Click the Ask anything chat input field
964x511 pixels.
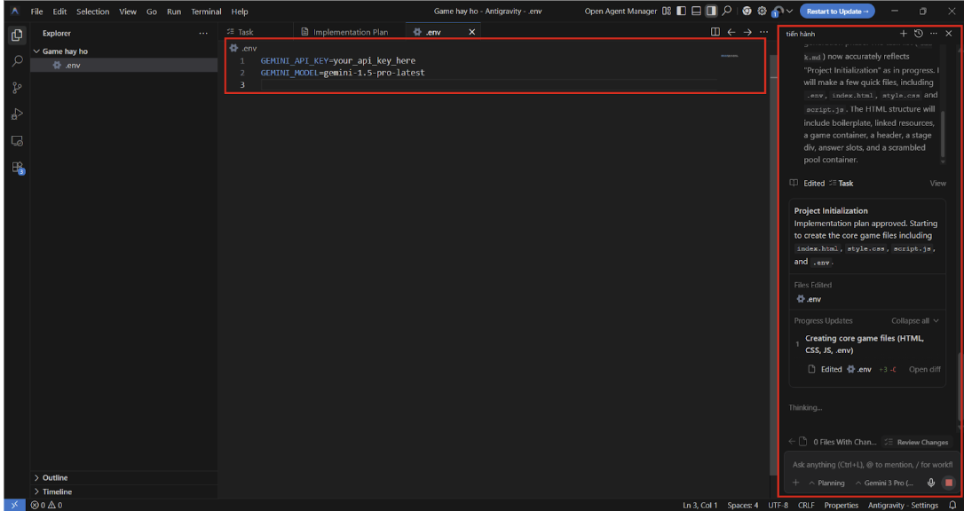tap(872, 464)
